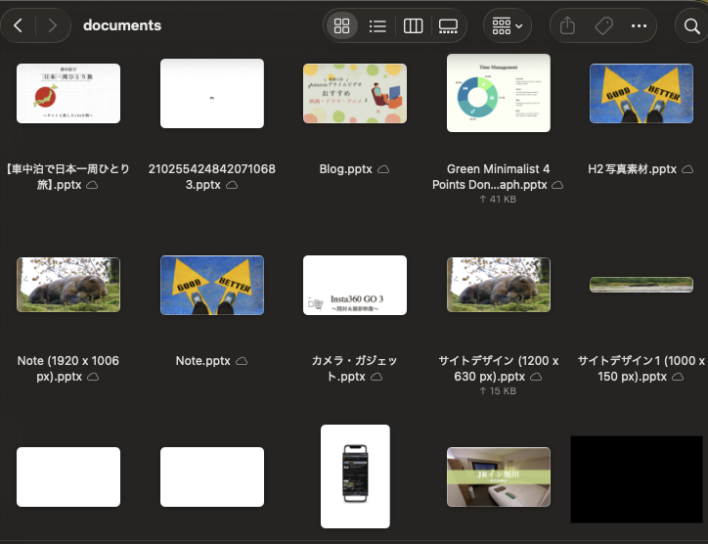Switch to list view

click(x=377, y=25)
